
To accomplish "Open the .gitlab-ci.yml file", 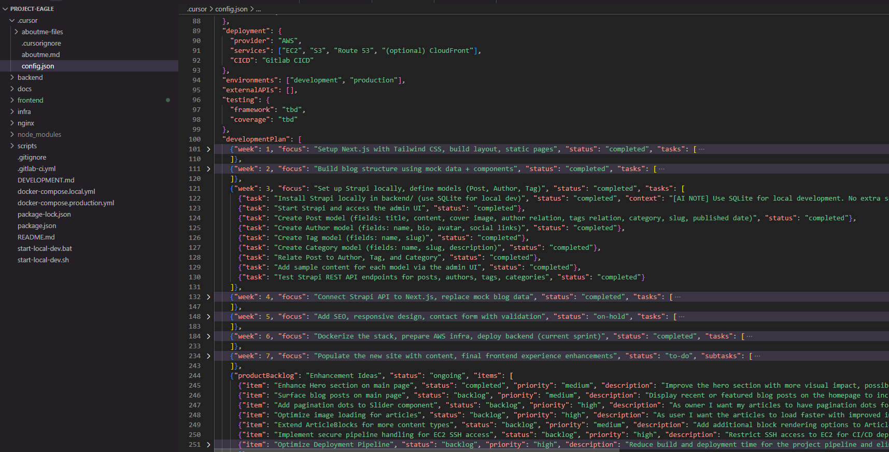I will pos(36,169).
